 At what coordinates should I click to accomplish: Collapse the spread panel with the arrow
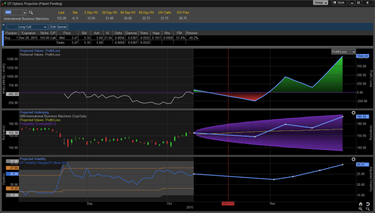[x=4, y=25]
